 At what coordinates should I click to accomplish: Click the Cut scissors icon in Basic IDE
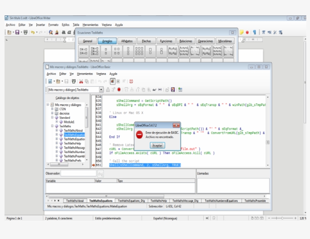[x=81, y=81]
